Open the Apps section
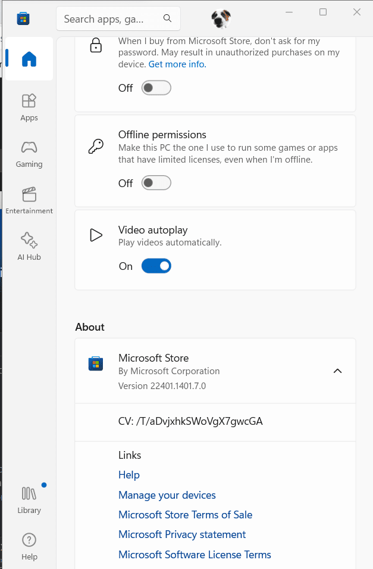This screenshot has width=373, height=569. click(x=29, y=108)
